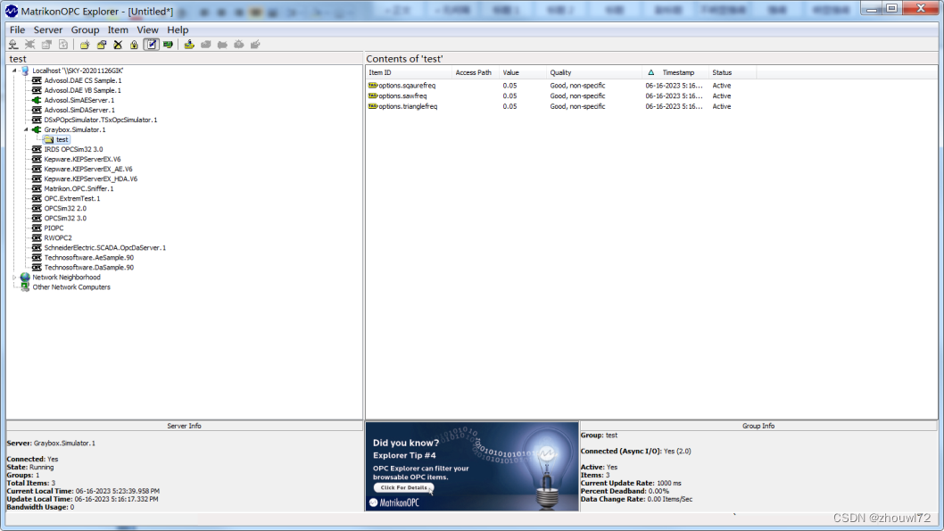Open the Server menu

(x=47, y=29)
